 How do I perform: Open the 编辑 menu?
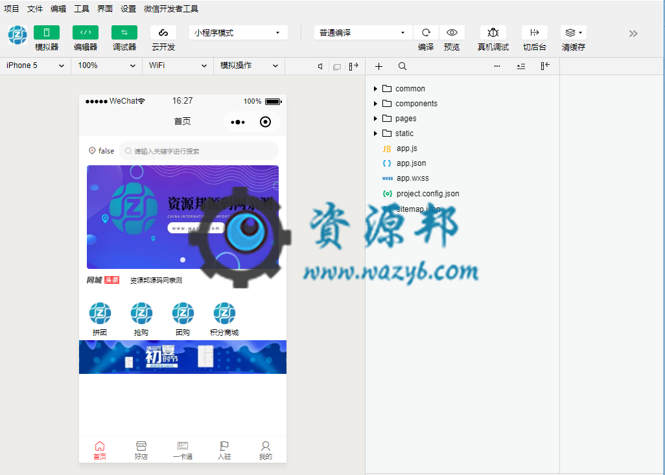(x=58, y=8)
